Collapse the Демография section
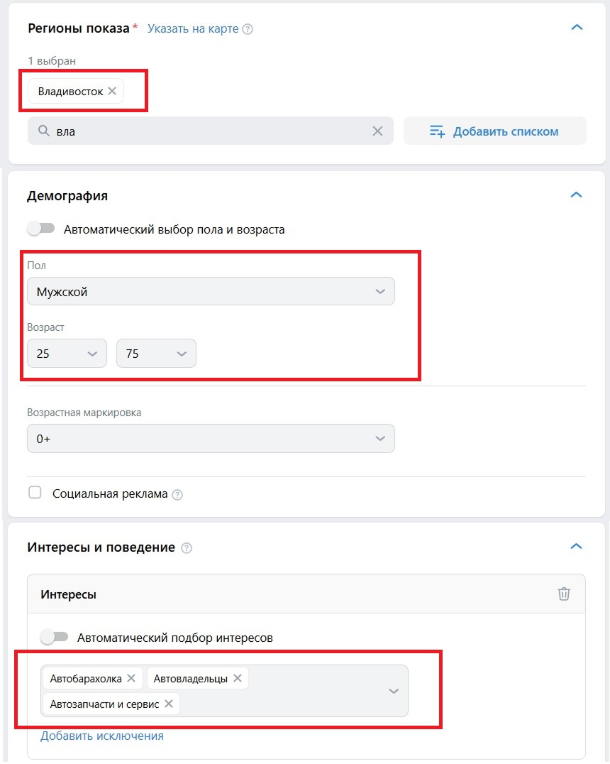610x764 pixels. coord(577,195)
